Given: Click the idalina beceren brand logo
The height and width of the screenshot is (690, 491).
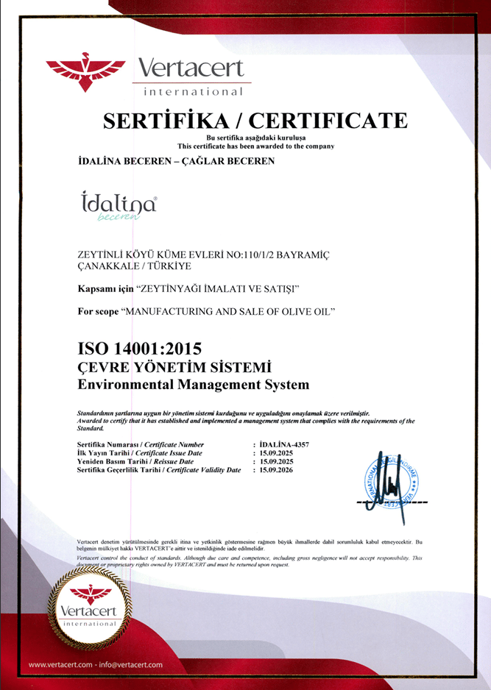Looking at the screenshot, I should pyautogui.click(x=119, y=205).
